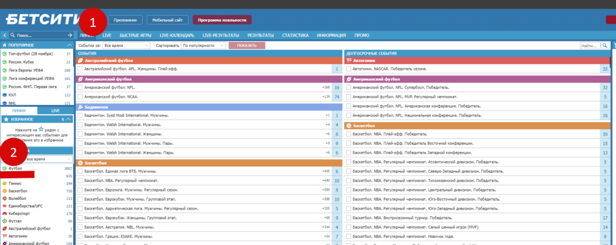Check Баскетбол. Единая лига ВТБ. Мужчины
Screen dimensions: 616x245
click(x=80, y=171)
